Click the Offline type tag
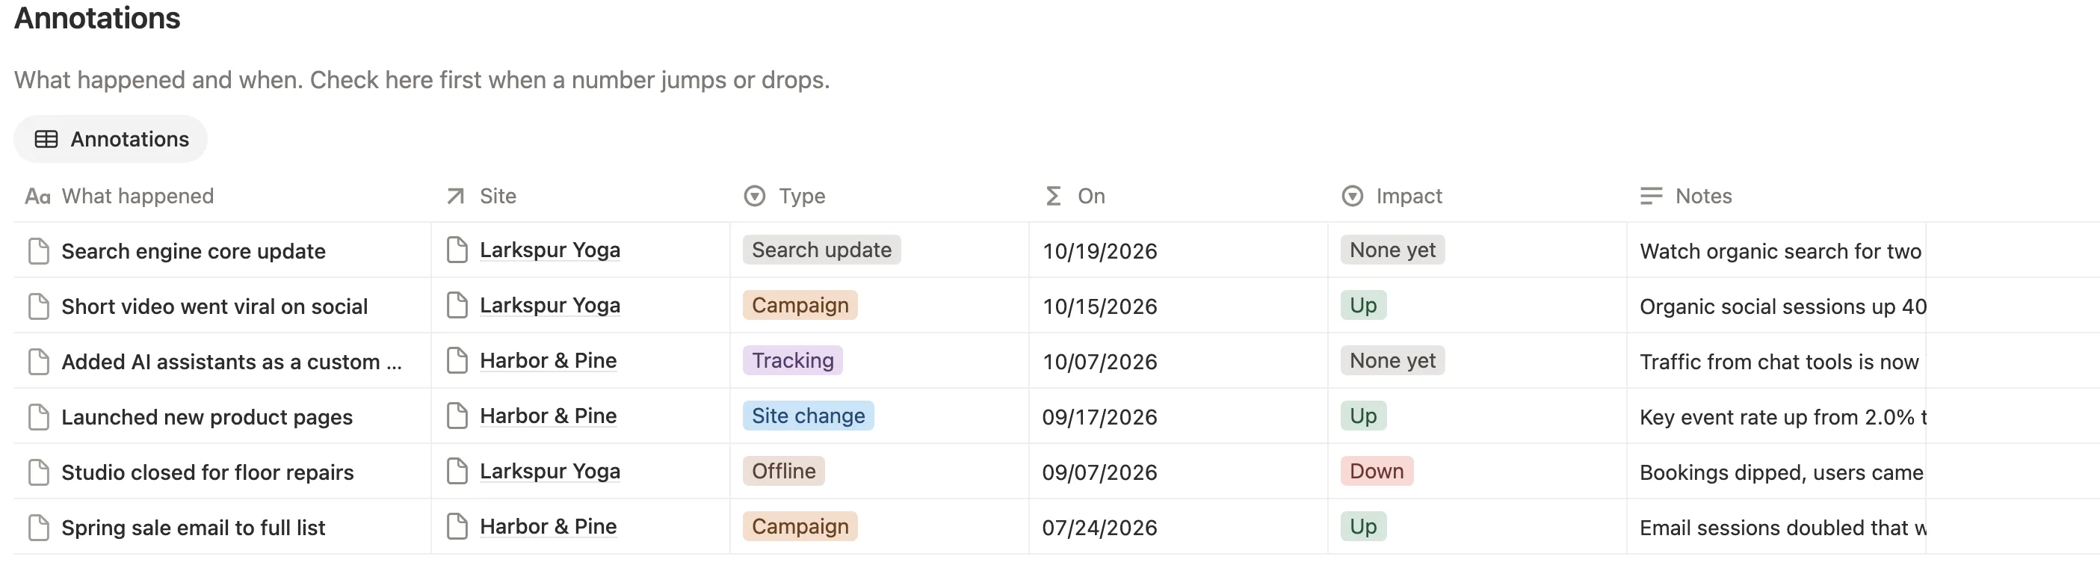The image size is (2100, 583). (783, 472)
